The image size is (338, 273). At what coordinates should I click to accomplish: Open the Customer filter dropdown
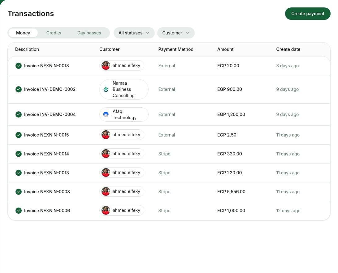176,33
